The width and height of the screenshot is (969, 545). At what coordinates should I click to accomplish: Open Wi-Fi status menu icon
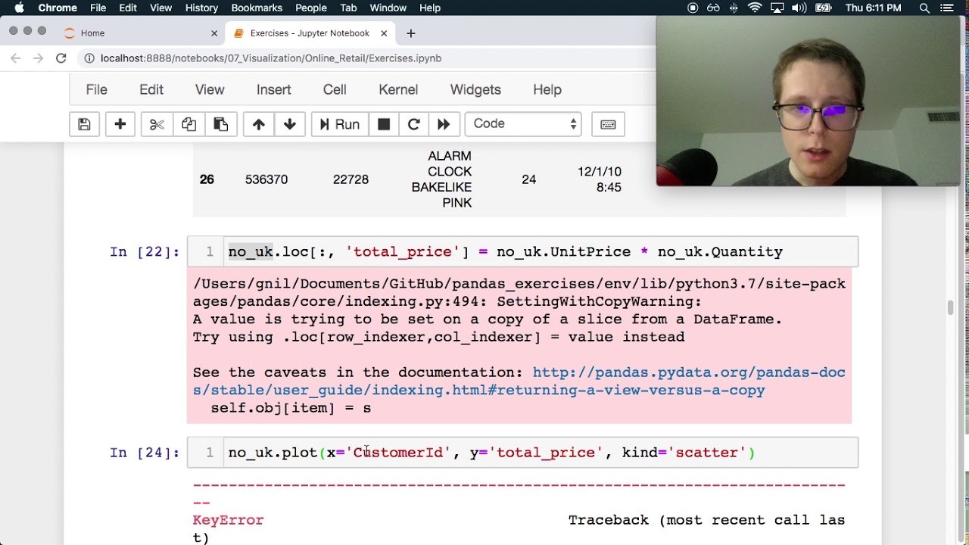pyautogui.click(x=755, y=8)
